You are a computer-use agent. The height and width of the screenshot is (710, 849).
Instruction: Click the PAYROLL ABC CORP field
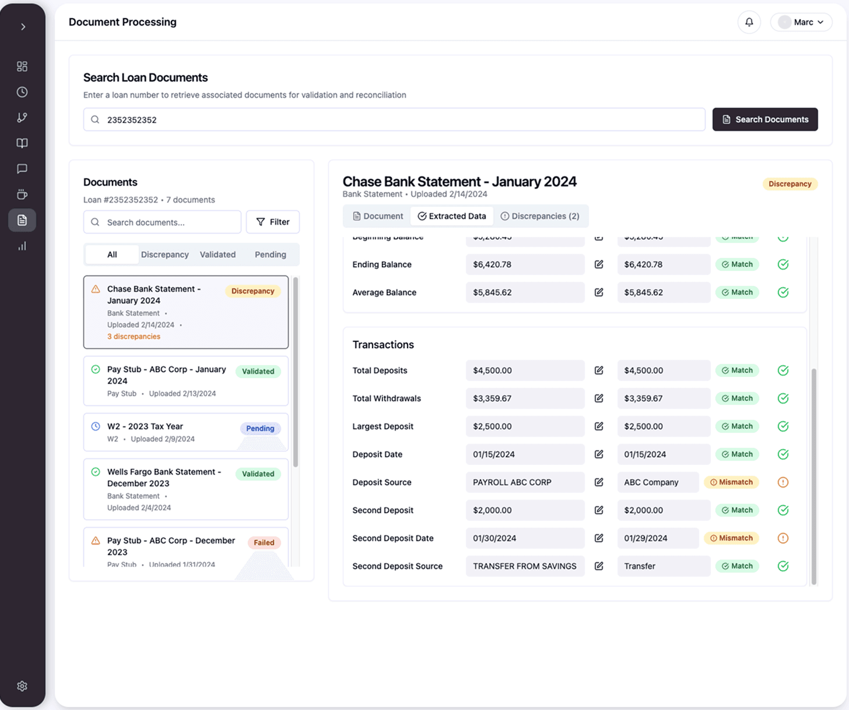point(525,482)
